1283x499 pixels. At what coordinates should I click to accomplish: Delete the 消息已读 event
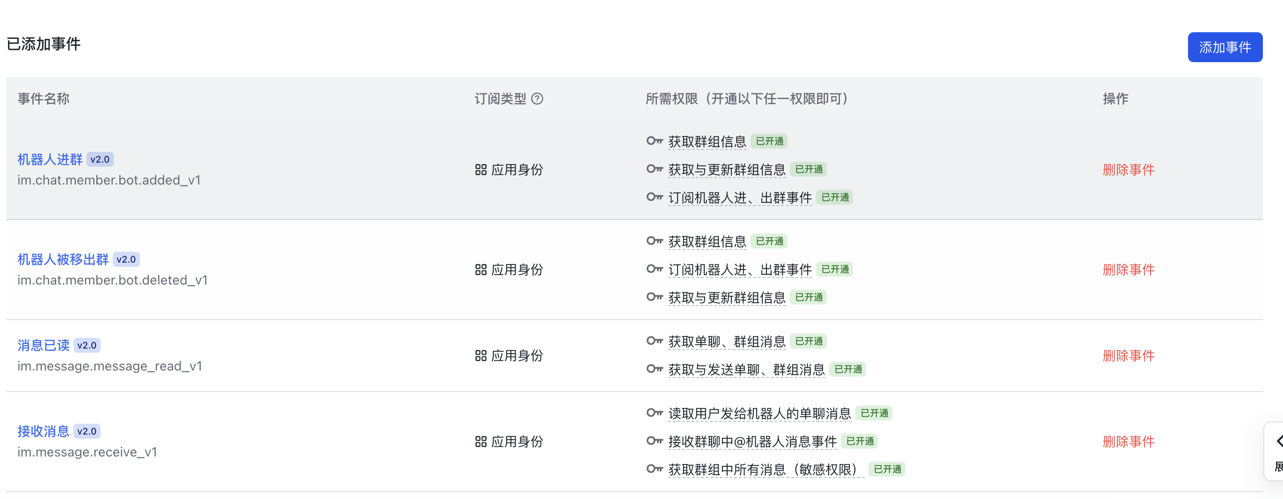click(1128, 356)
